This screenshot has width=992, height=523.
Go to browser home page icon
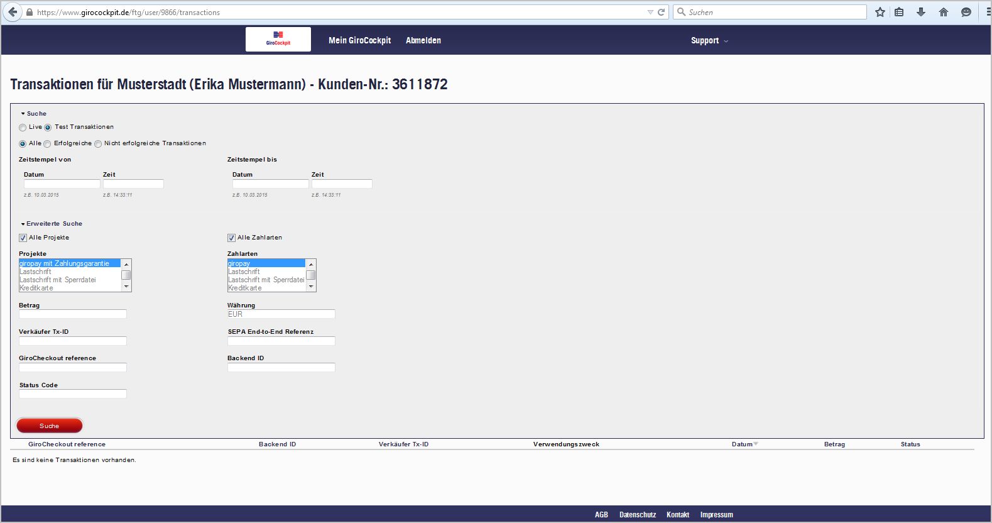click(944, 12)
